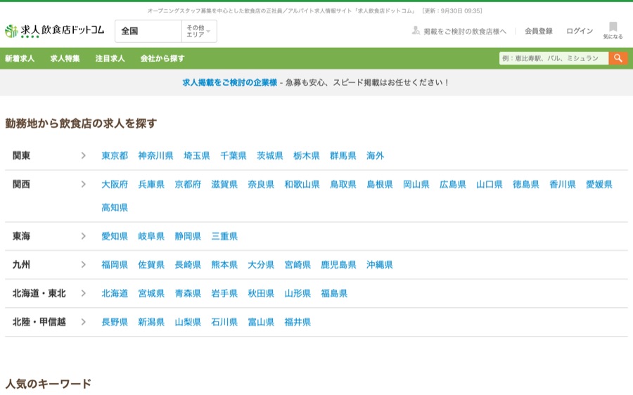Open the 注目求人 menu item
The image size is (633, 395).
click(x=110, y=58)
